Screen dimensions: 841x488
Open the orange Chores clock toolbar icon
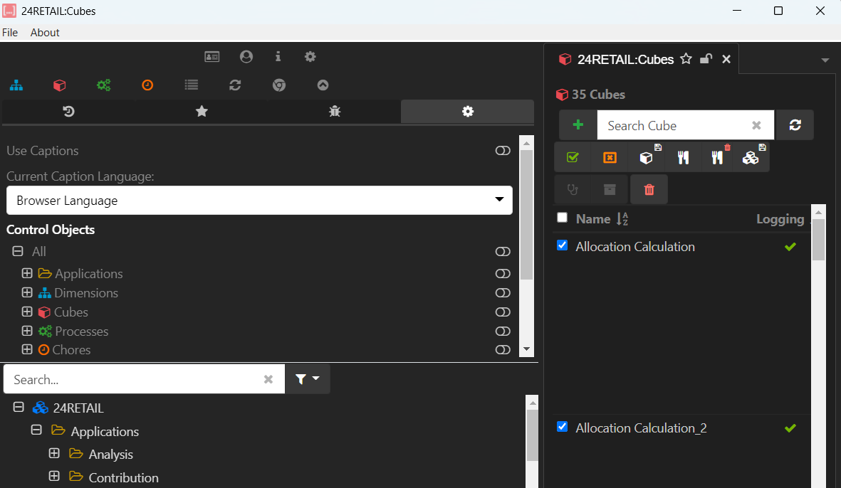(x=147, y=85)
